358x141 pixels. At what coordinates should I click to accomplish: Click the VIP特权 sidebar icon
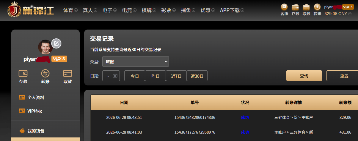pos(22,111)
